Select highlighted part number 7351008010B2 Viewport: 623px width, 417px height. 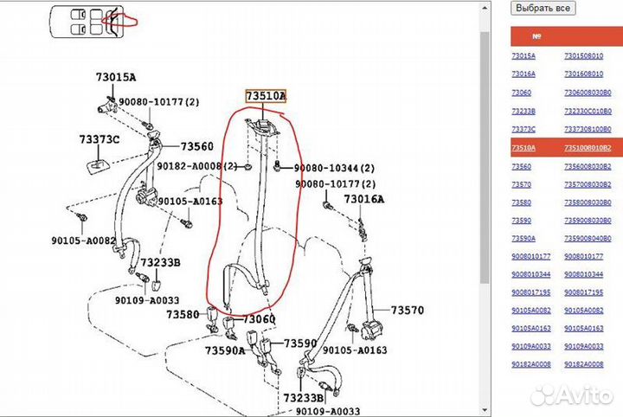click(x=588, y=148)
